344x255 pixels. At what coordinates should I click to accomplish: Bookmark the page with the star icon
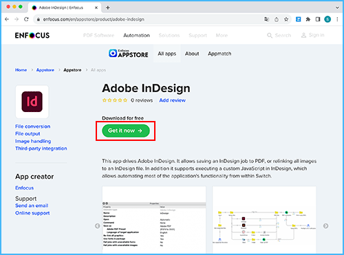(286, 19)
